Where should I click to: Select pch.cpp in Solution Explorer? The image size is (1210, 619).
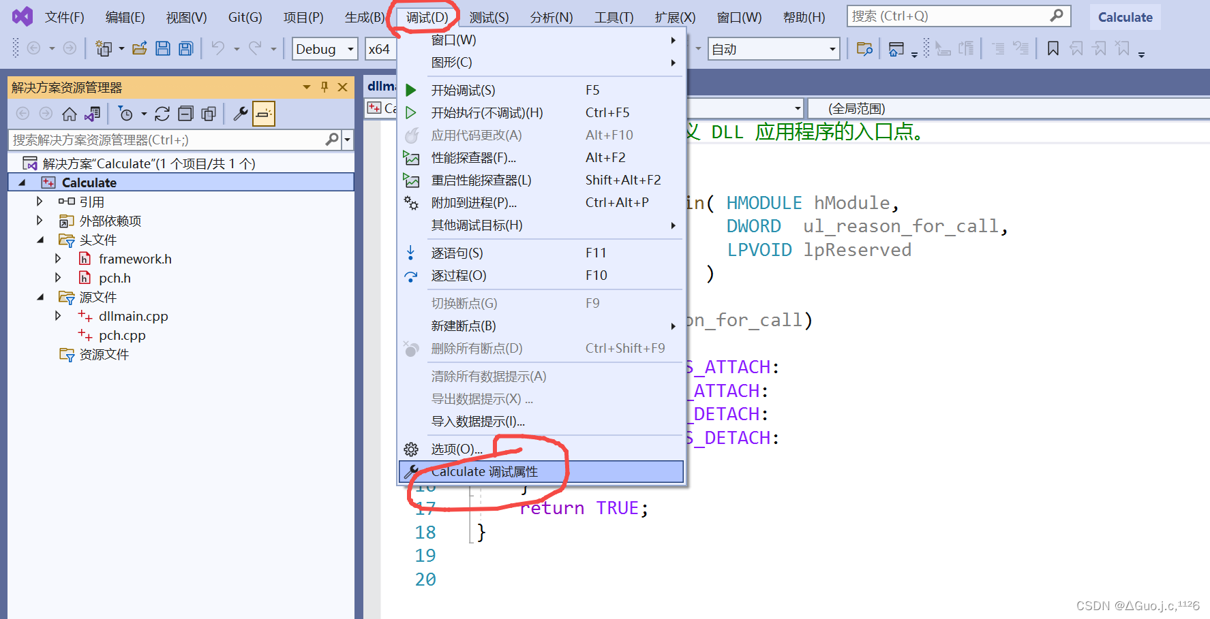(122, 335)
